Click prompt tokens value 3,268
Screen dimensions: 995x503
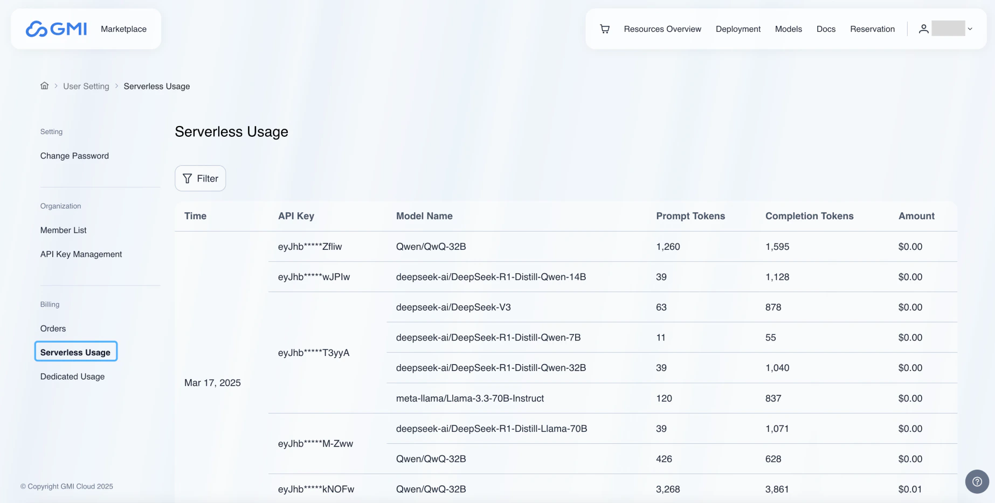[x=668, y=489]
